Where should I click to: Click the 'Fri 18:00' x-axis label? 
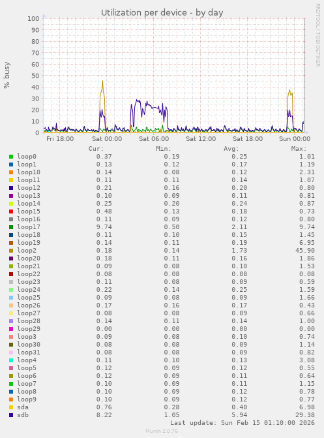tap(60, 139)
